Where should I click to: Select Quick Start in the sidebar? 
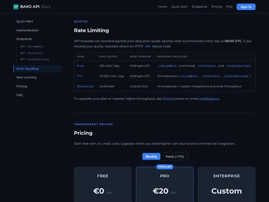[x=25, y=21]
